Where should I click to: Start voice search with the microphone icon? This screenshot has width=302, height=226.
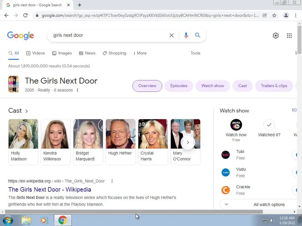coord(186,35)
